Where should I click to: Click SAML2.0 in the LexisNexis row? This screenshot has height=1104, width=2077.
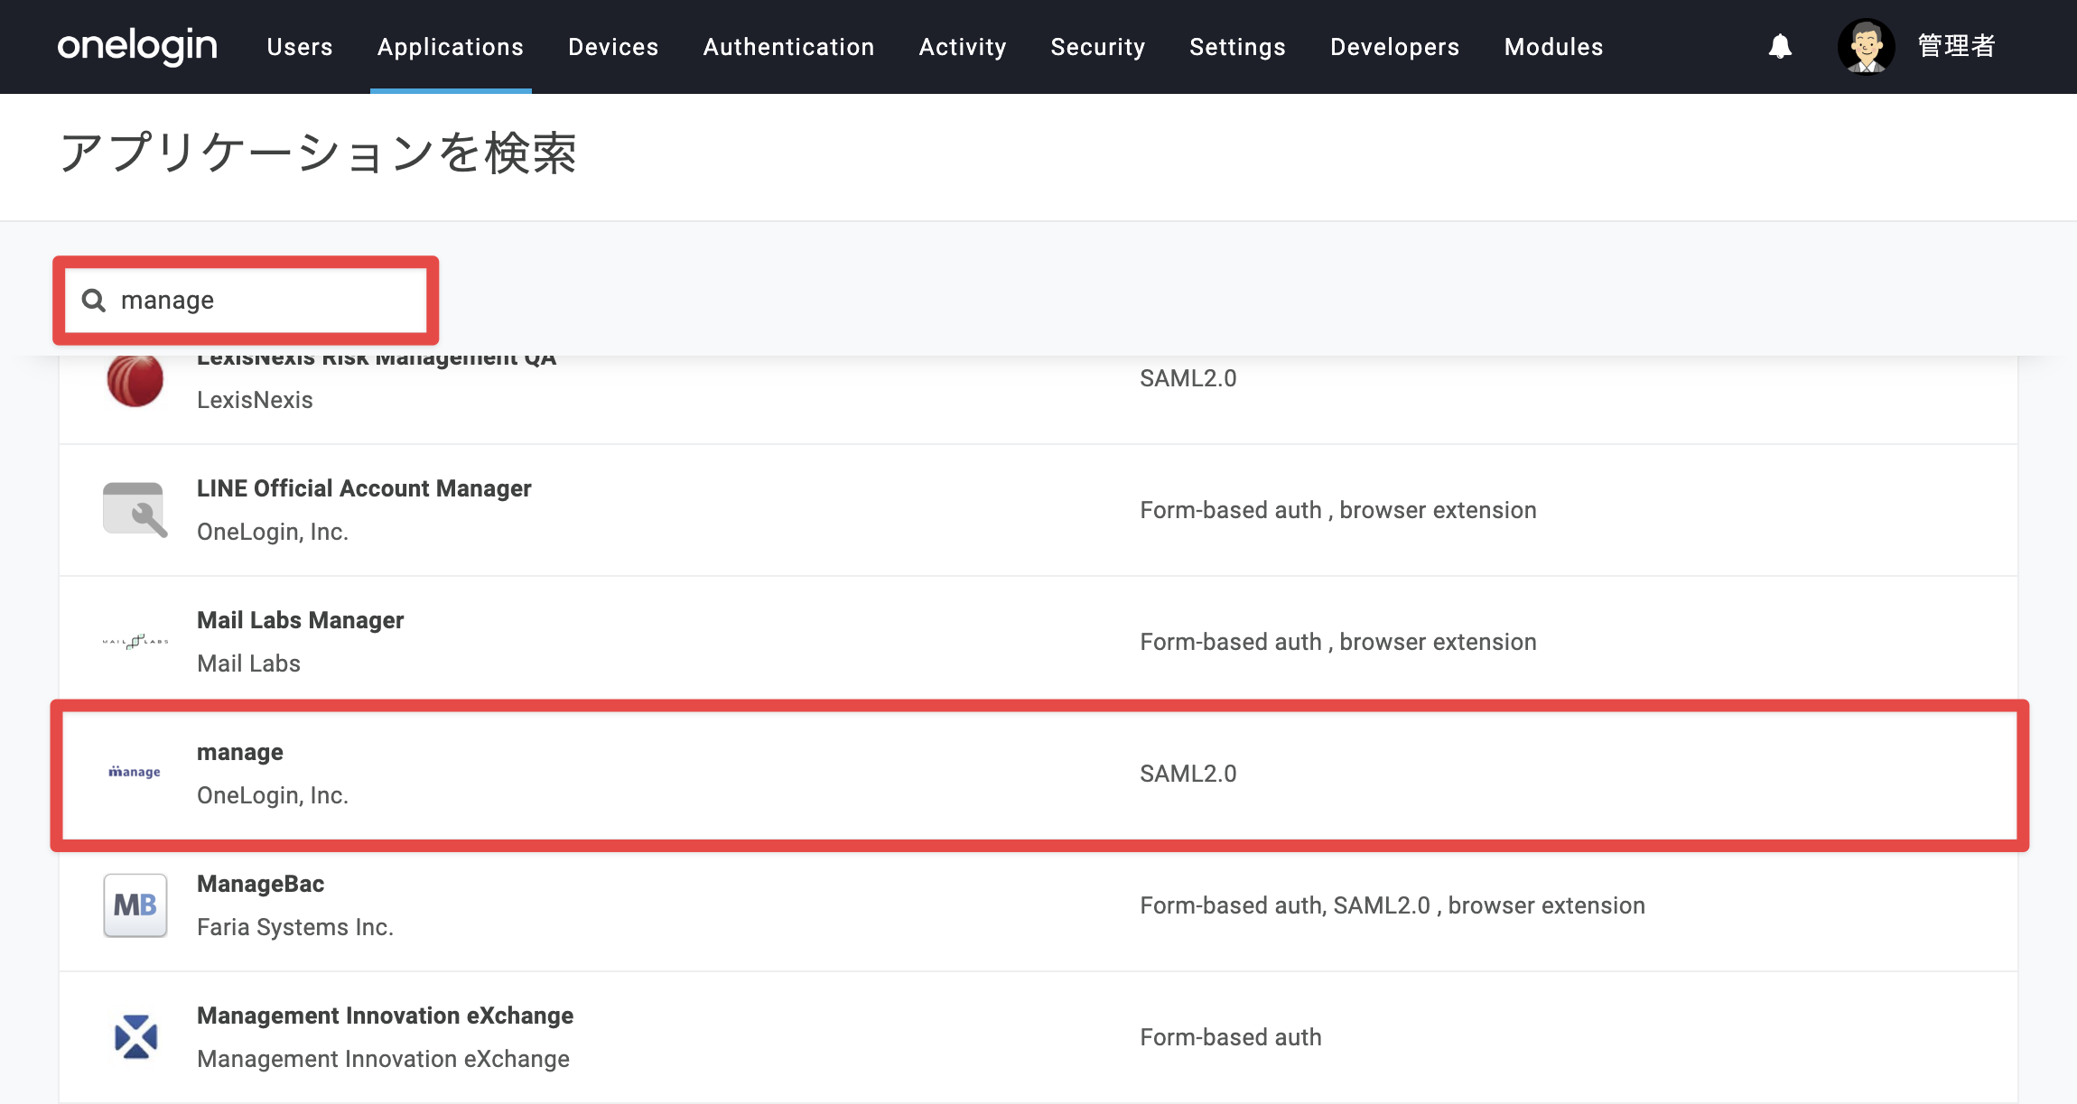1188,378
